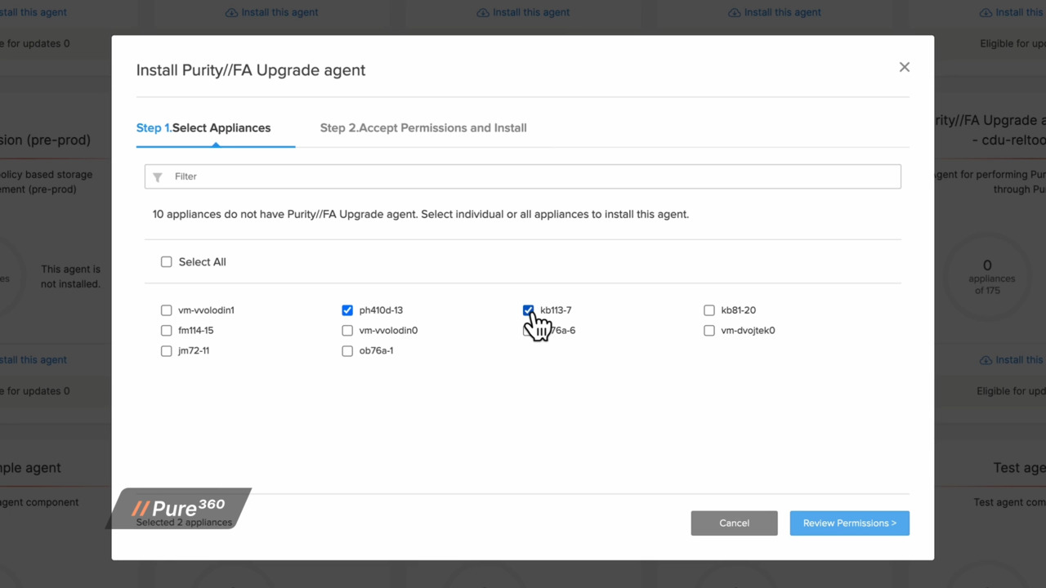Switch to Step 1 Select Appliances tab
The width and height of the screenshot is (1046, 588).
tap(203, 128)
